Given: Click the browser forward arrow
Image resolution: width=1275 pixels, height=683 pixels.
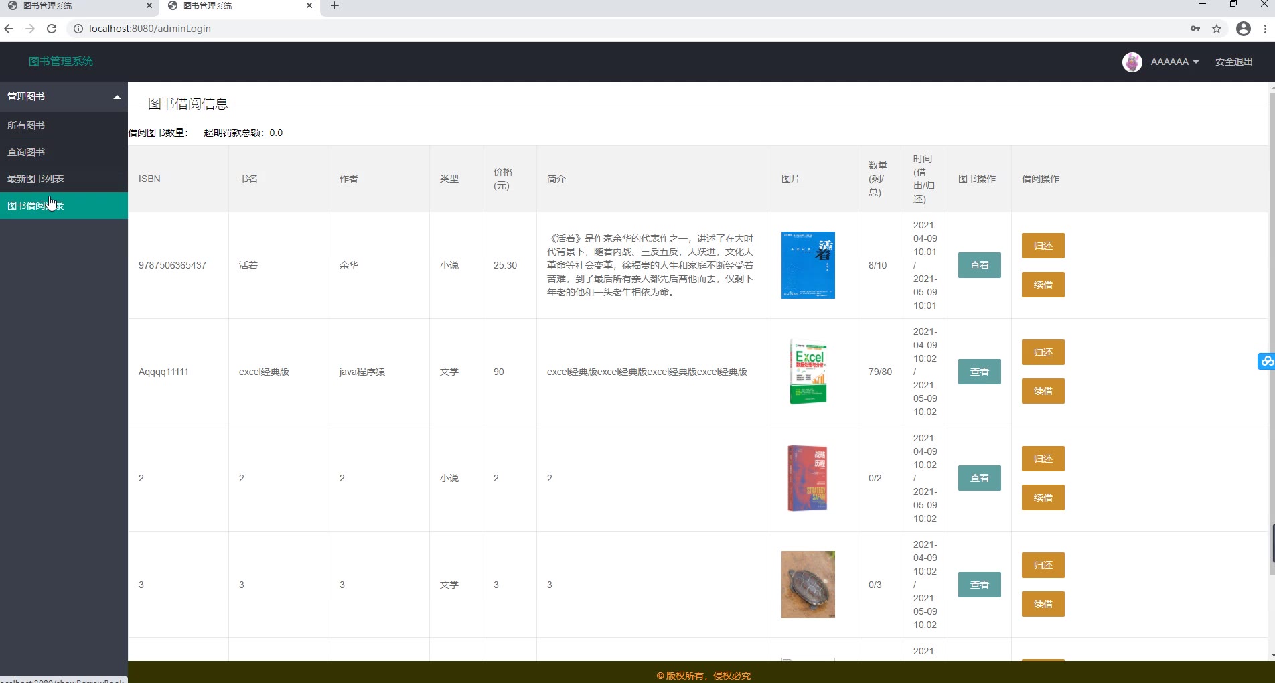Looking at the screenshot, I should point(30,29).
